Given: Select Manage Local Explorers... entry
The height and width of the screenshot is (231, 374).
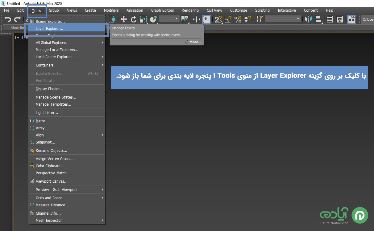Looking at the screenshot, I should click(x=67, y=50).
